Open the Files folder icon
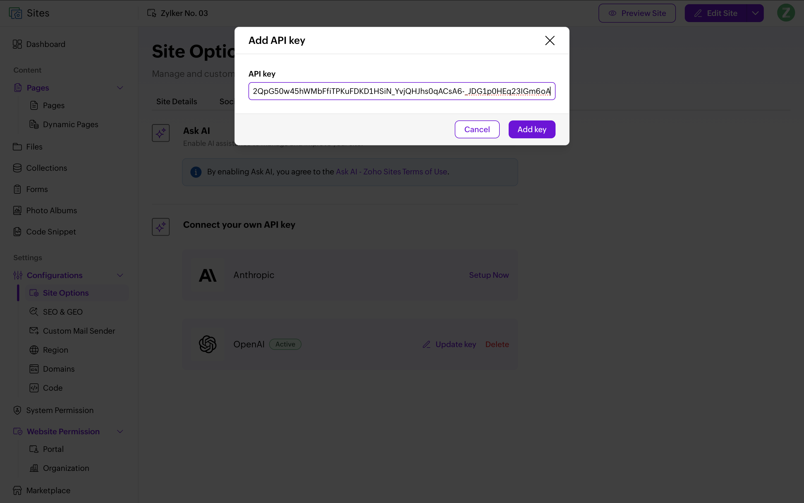The height and width of the screenshot is (503, 804). click(x=17, y=147)
